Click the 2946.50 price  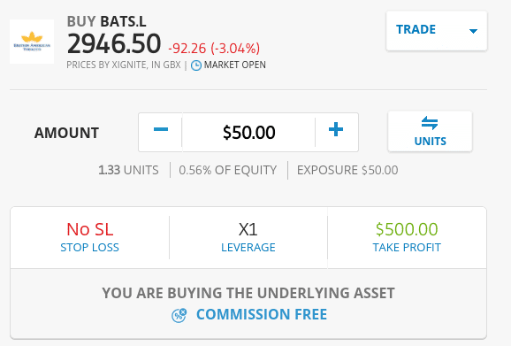click(114, 43)
